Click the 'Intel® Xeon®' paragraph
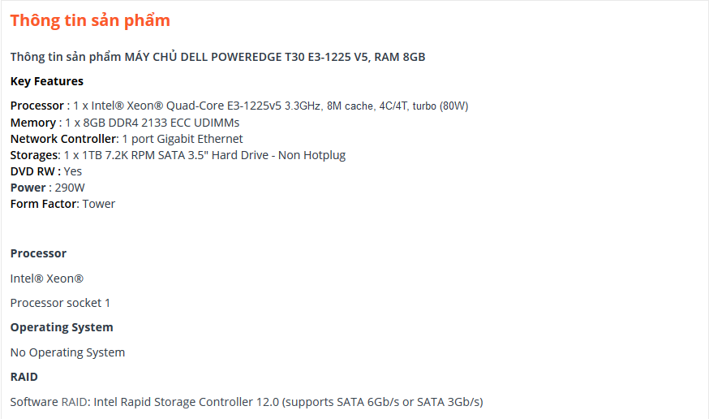This screenshot has width=709, height=419. point(47,279)
